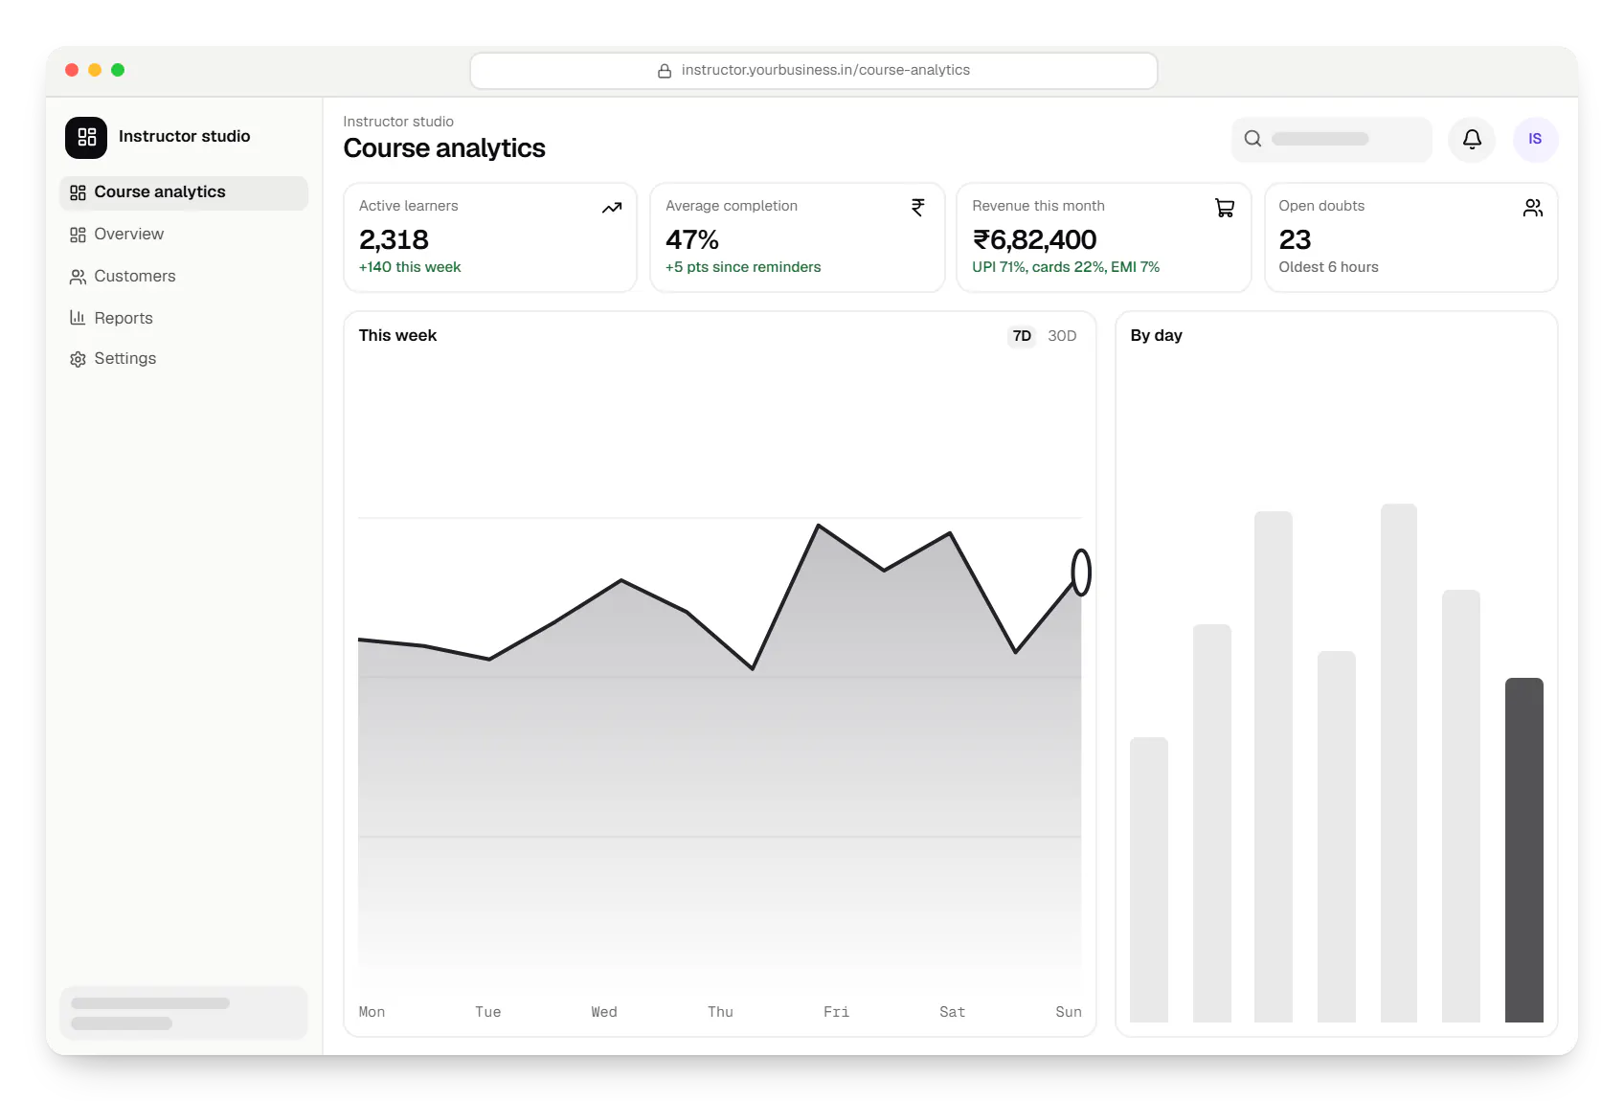Click the search magnifier icon
The height and width of the screenshot is (1101, 1624).
coord(1252,139)
